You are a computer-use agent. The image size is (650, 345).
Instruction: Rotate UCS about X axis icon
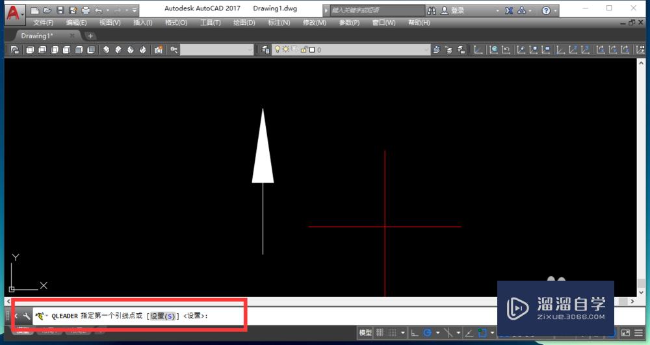click(601, 49)
